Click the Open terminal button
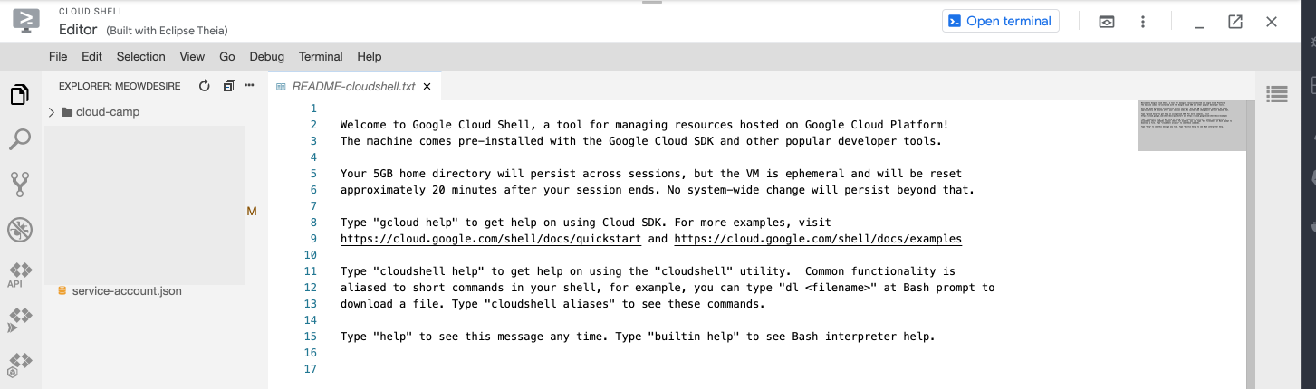 (1000, 22)
